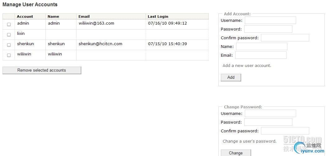
Task: Check the admin account checkbox
Action: pos(9,24)
